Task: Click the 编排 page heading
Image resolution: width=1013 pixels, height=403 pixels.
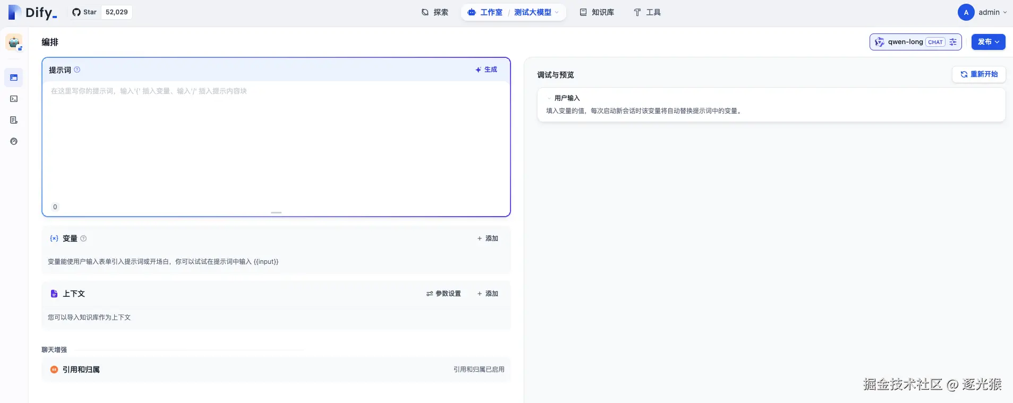Action: tap(50, 42)
